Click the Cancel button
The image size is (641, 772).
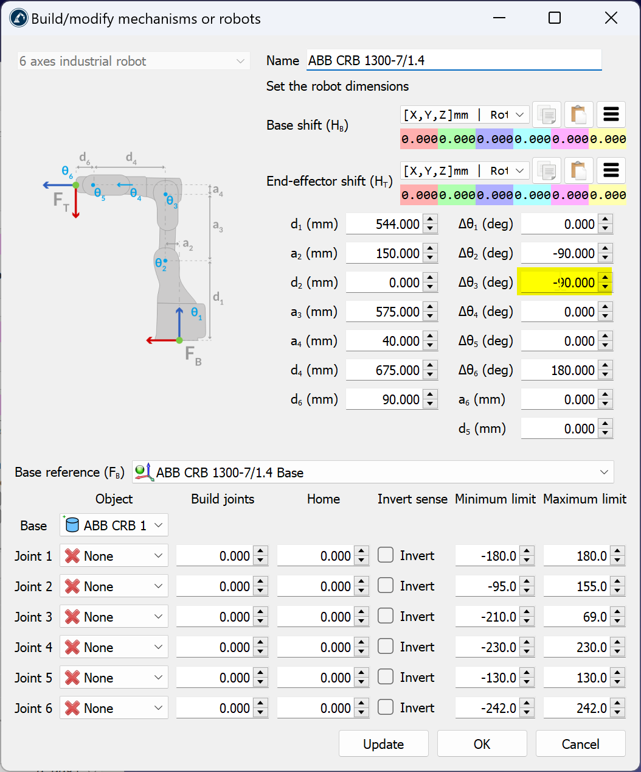(580, 744)
